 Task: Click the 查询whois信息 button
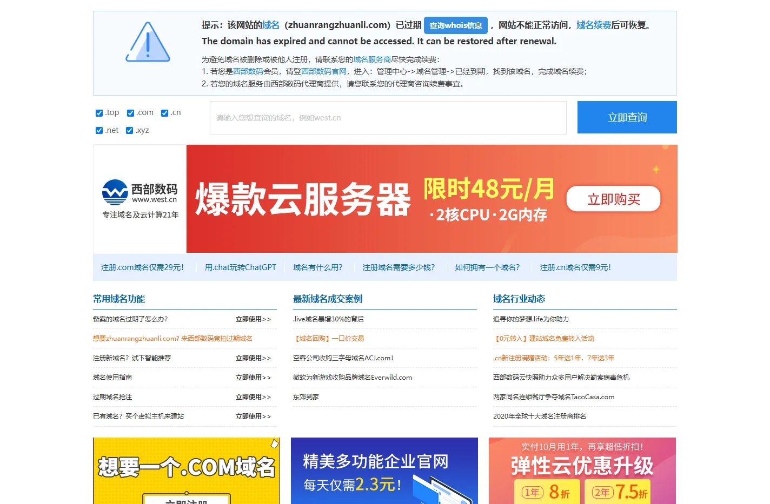[456, 25]
